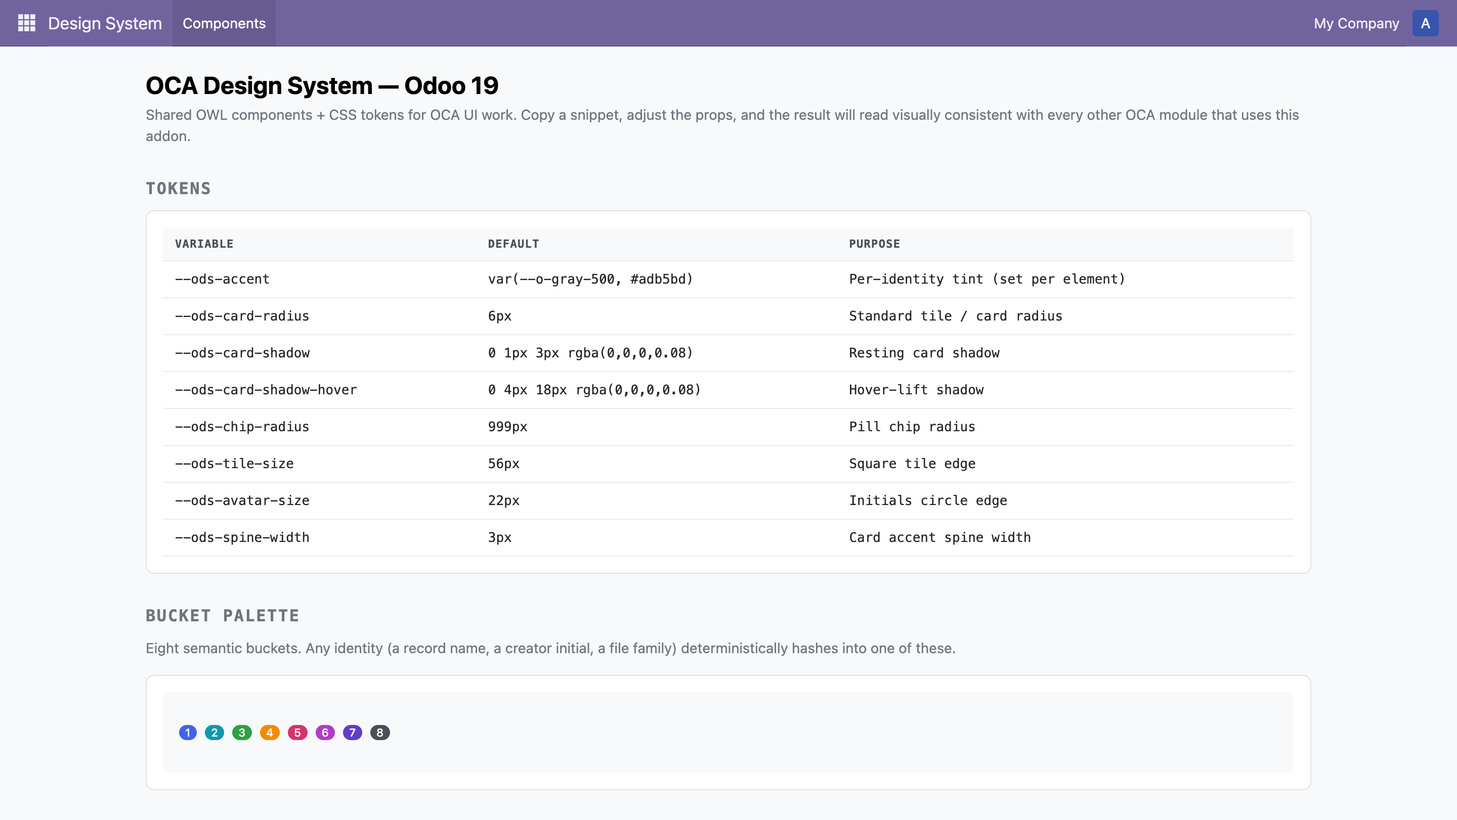Select the --ods-spine-width token row

(728, 537)
